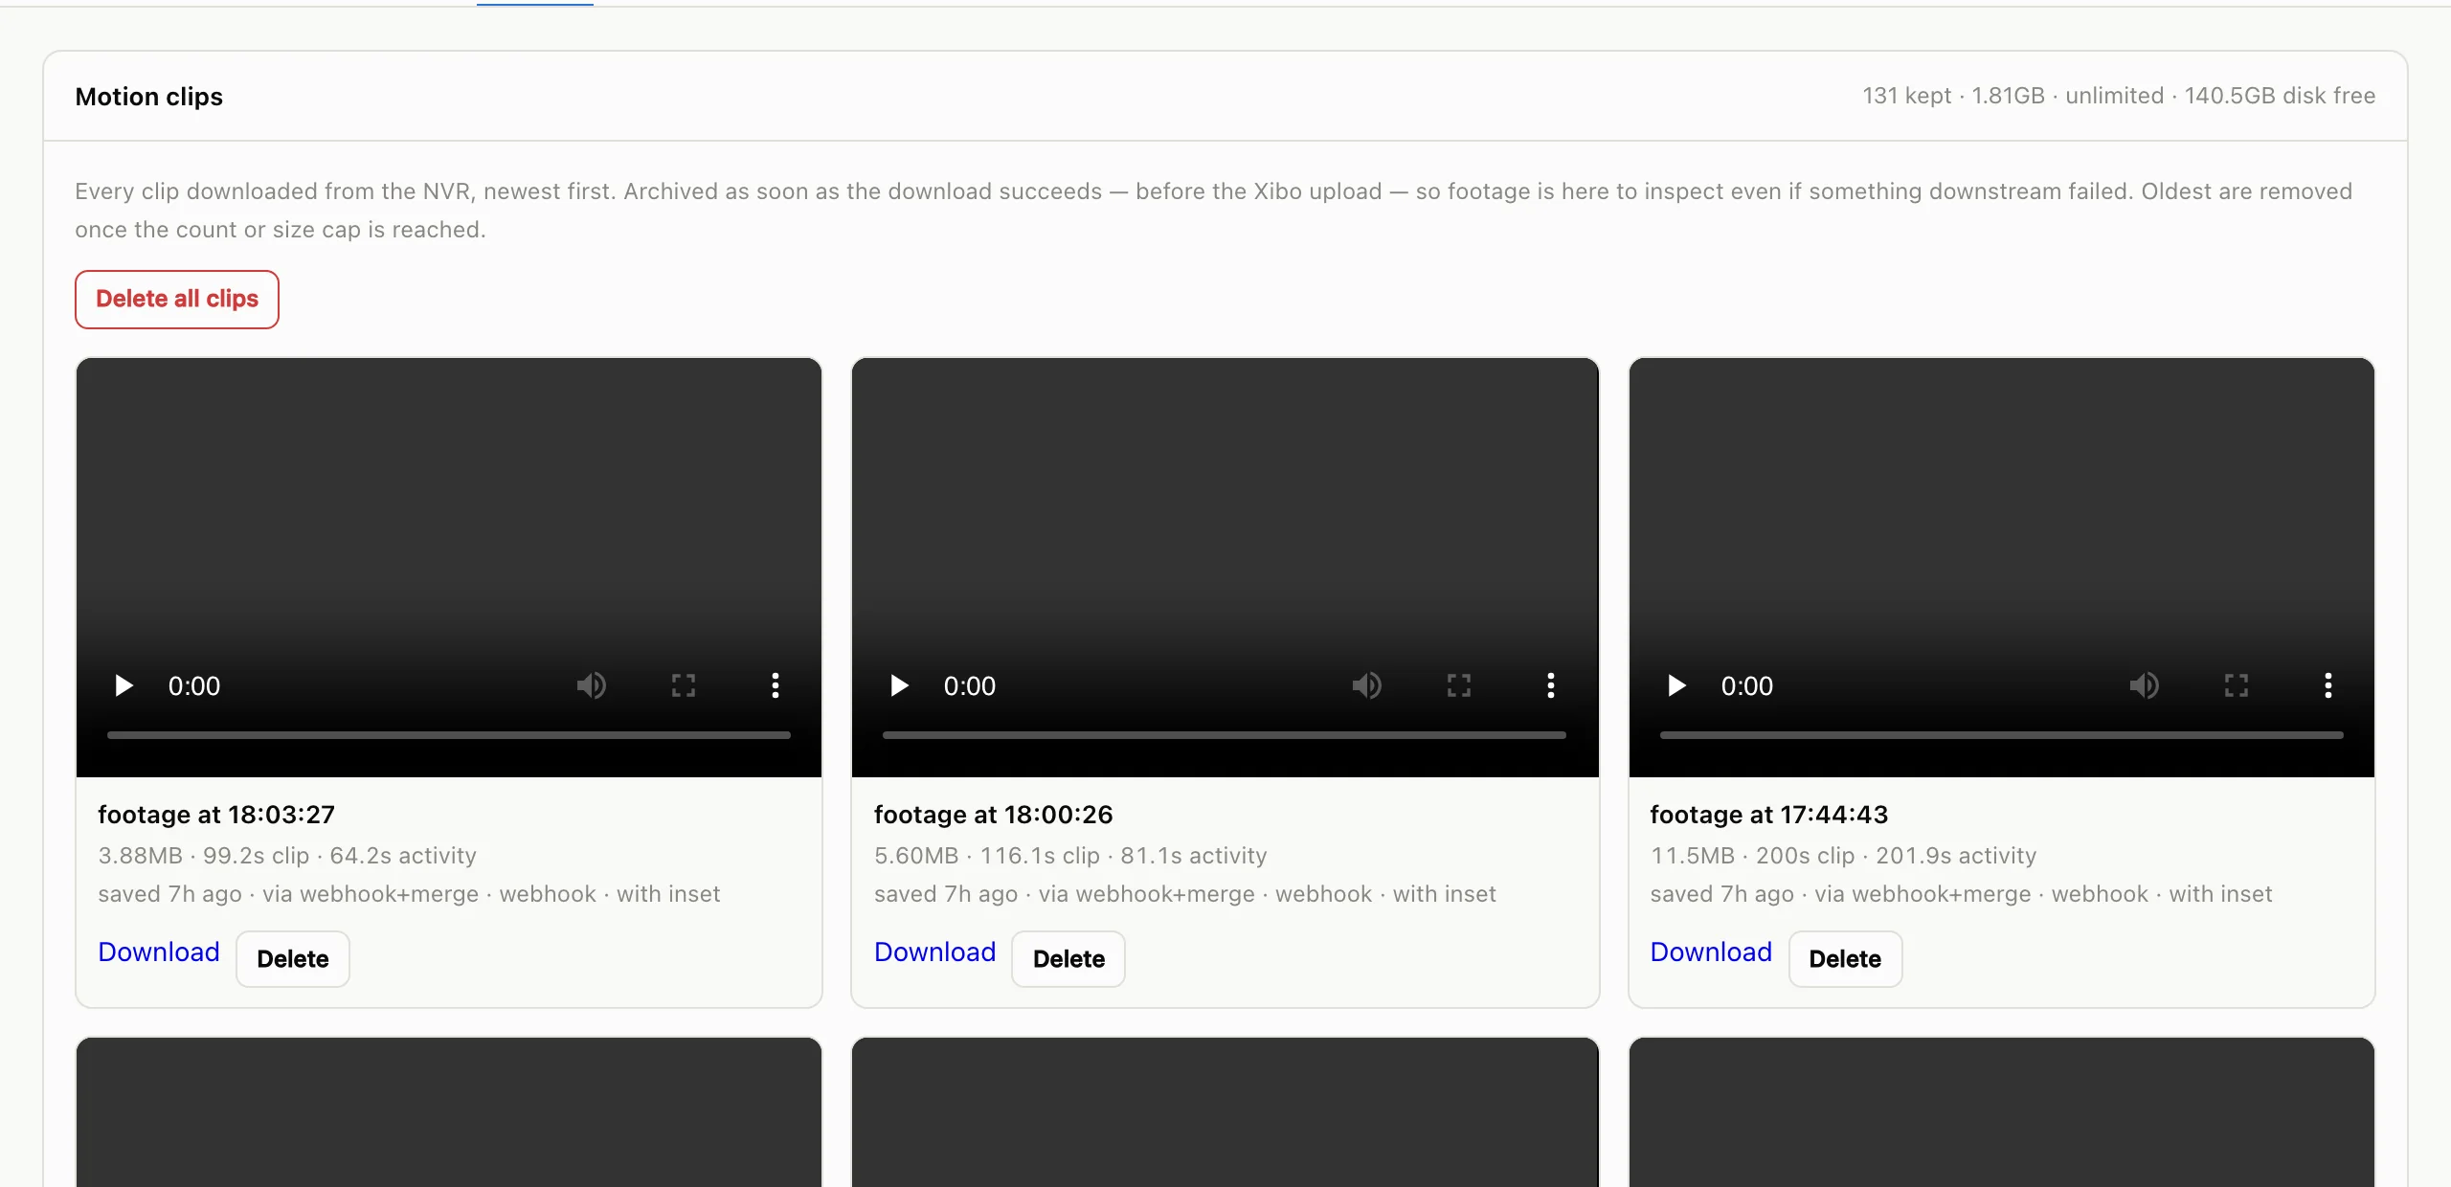Screen dimensions: 2451x1187
Task: Click the 0:00 timestamp on 18:03:27 clip
Action: point(194,686)
